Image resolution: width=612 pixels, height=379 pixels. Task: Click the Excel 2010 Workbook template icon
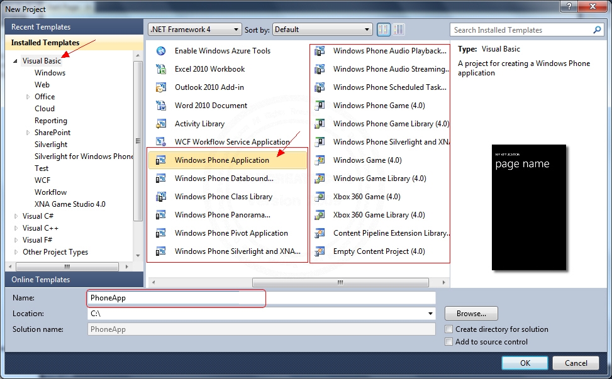pos(161,69)
